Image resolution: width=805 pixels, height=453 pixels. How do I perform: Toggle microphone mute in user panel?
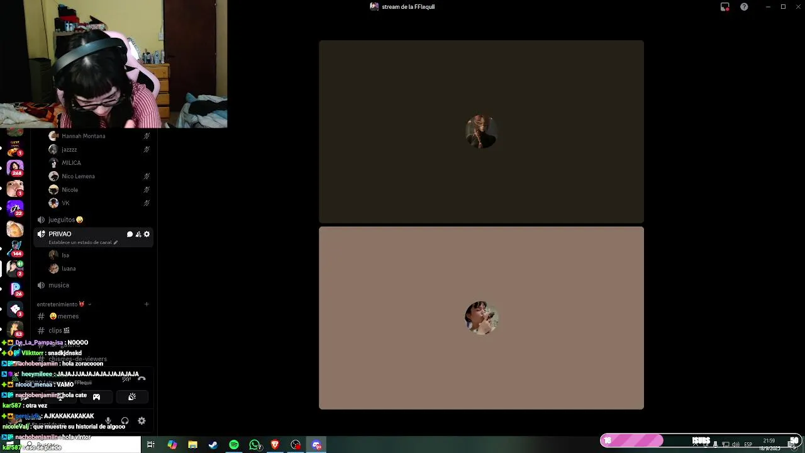coord(108,421)
